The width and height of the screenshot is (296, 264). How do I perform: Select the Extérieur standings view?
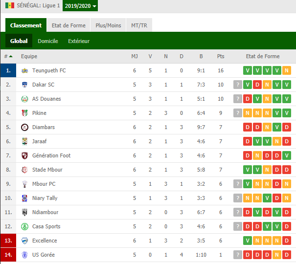[x=79, y=41]
